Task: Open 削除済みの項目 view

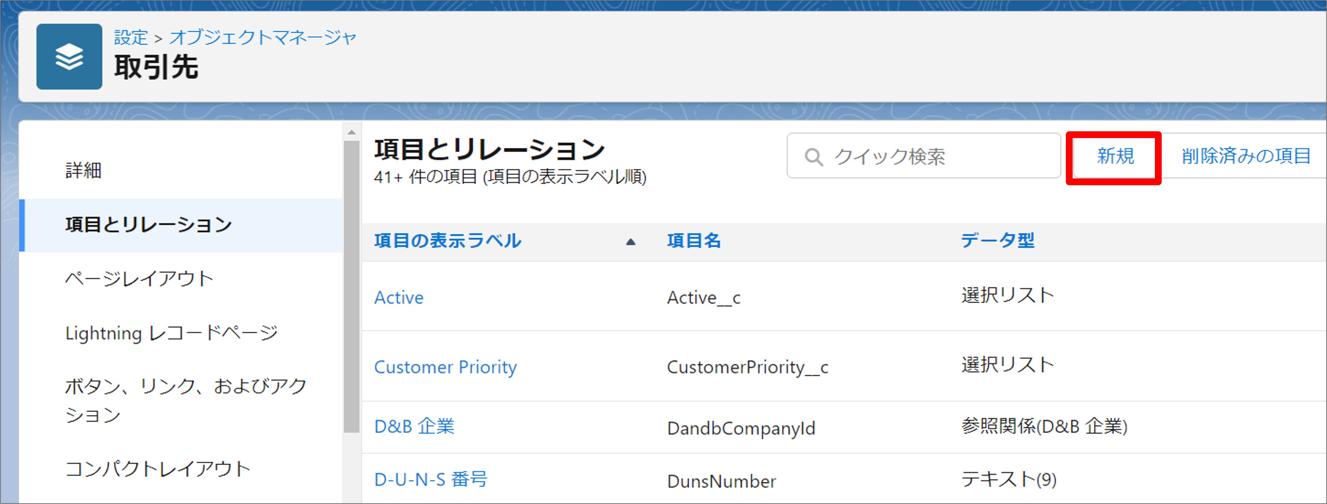Action: pos(1245,157)
